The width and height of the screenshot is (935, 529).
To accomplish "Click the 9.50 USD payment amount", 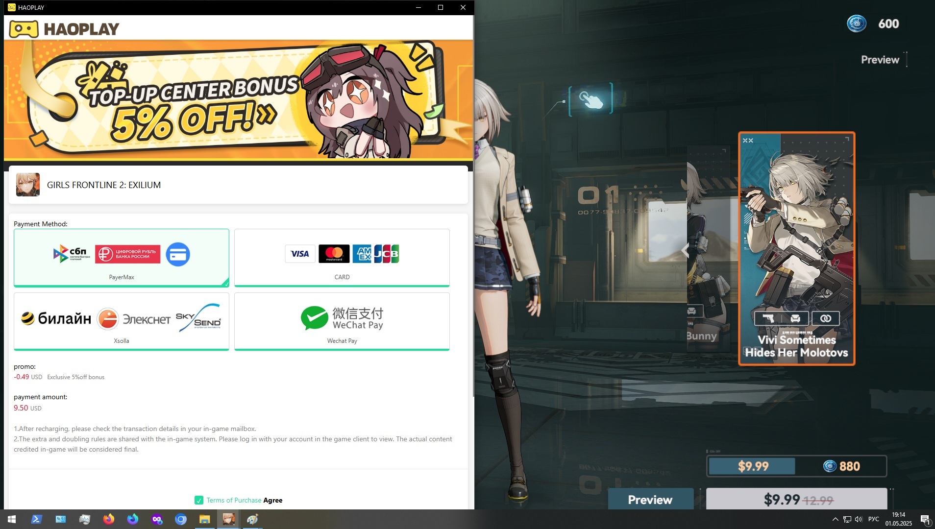I will [27, 408].
